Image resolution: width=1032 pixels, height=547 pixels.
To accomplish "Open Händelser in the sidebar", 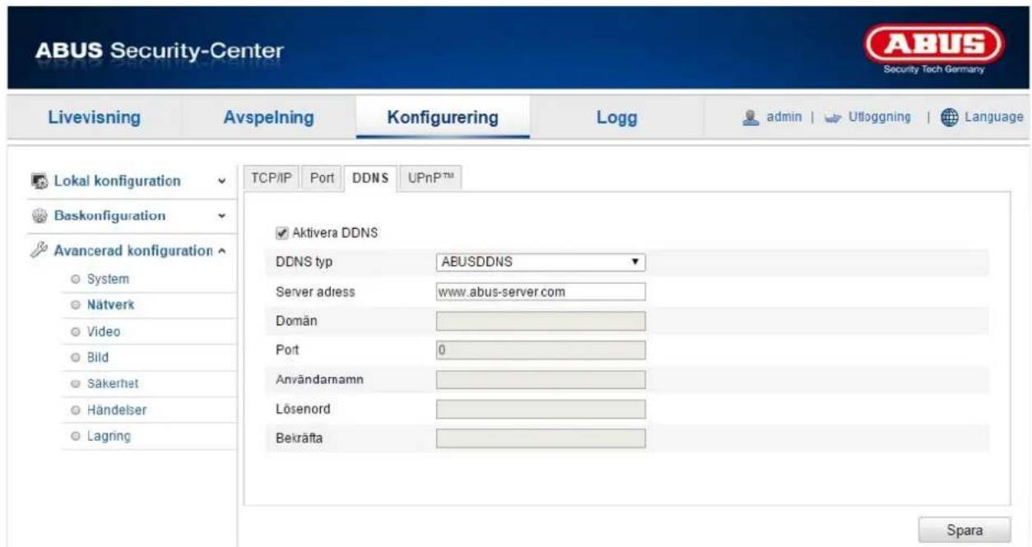I will tap(115, 409).
